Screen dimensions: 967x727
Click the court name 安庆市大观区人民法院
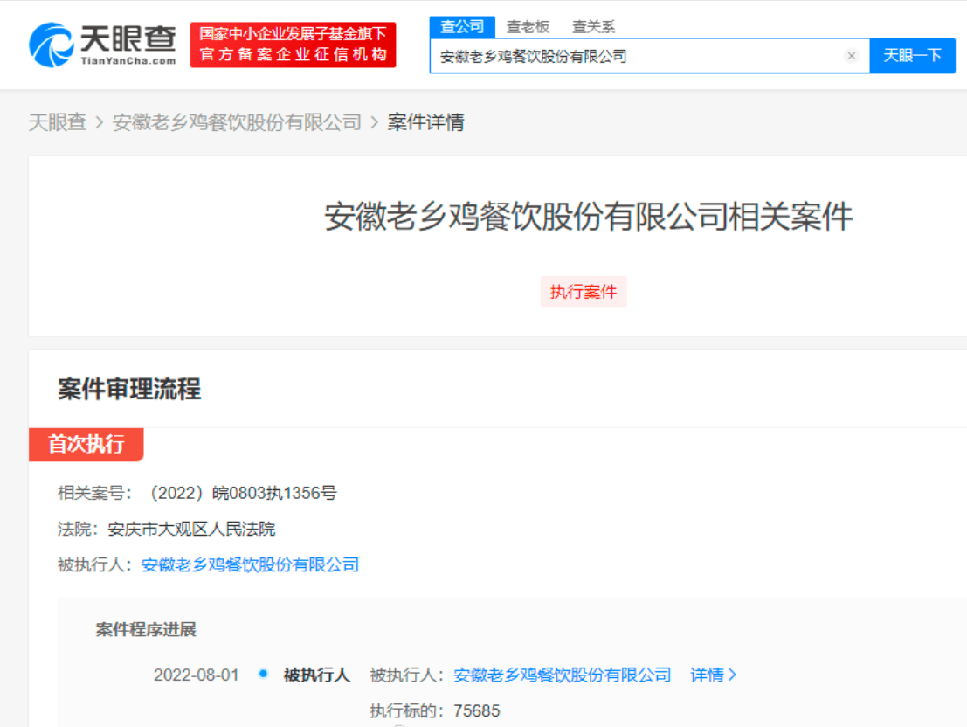tap(191, 529)
